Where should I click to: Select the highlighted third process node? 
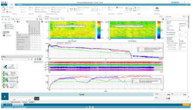point(10,80)
